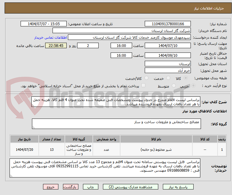The height and width of the screenshot is (195, 232).
Task: Click the ایجاد کننده درخواست field
Action: click(x=129, y=37)
